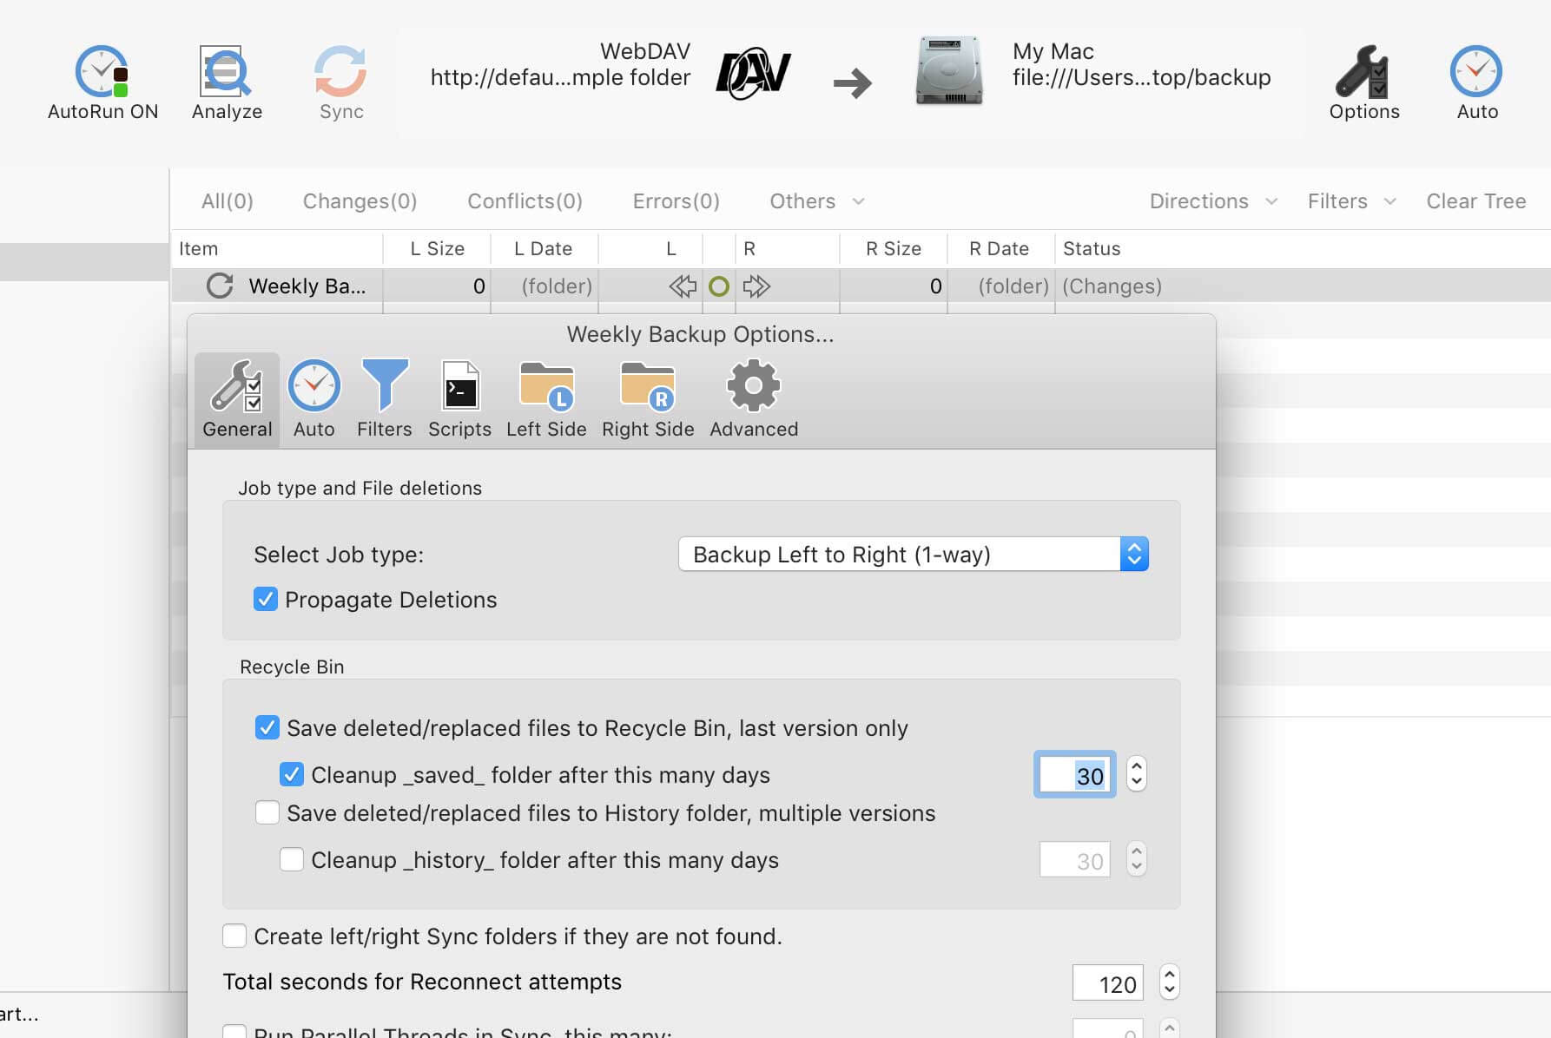Open the Scripts terminal icon pane
Image resolution: width=1551 pixels, height=1038 pixels.
click(x=459, y=387)
